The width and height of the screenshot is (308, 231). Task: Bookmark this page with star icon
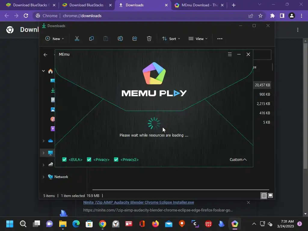(x=260, y=16)
